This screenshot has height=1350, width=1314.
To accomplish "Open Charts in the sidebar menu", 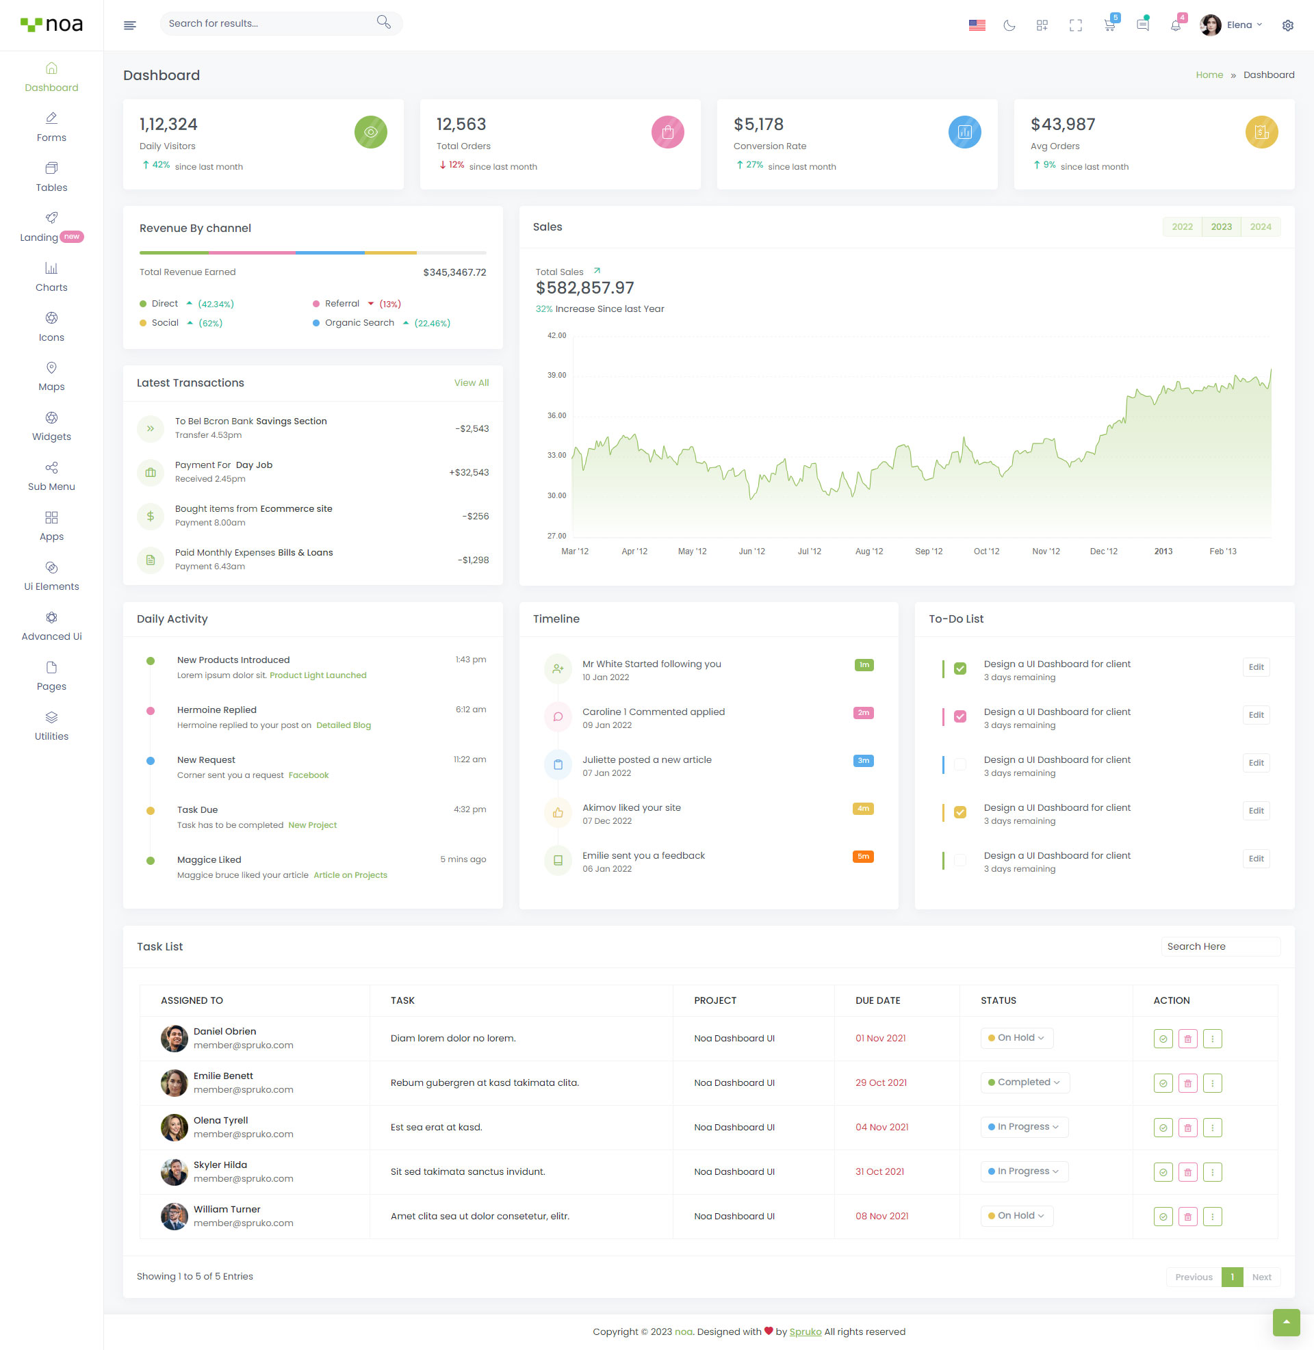I will coord(51,276).
